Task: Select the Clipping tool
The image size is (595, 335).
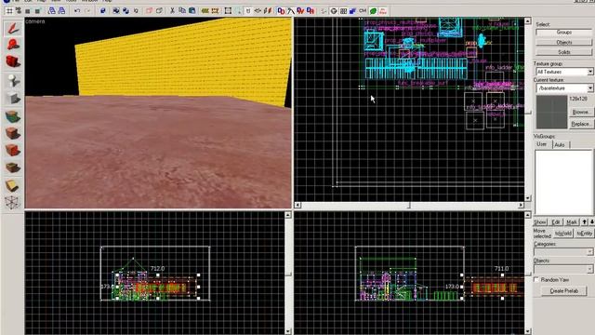Action: point(13,186)
